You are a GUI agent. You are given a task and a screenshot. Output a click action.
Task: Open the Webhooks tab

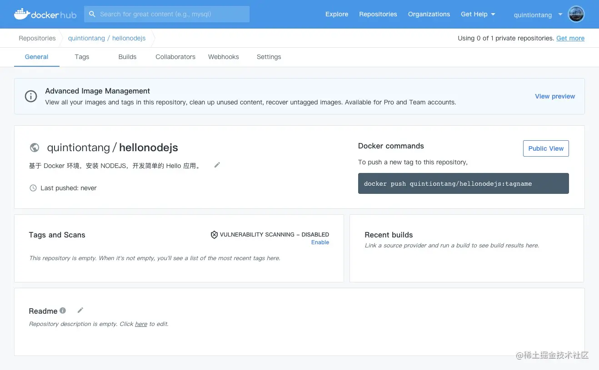224,57
